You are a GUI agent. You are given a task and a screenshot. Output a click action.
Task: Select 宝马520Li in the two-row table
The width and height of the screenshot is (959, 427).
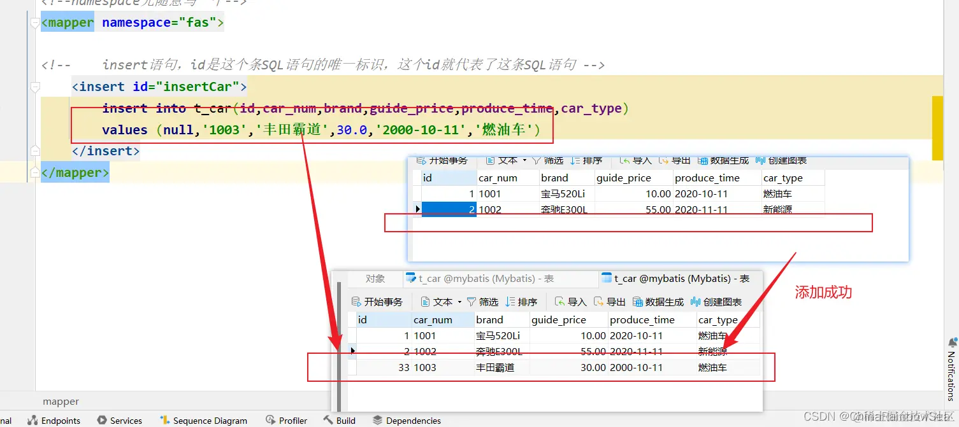pos(567,193)
